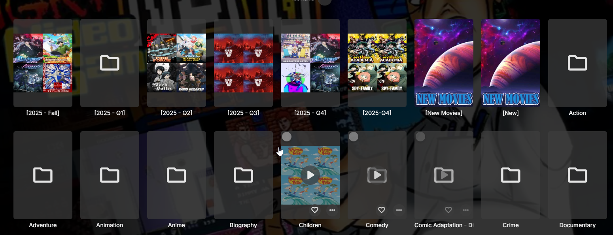
Task: Favorite the Children card with heart icon
Action: [x=315, y=210]
